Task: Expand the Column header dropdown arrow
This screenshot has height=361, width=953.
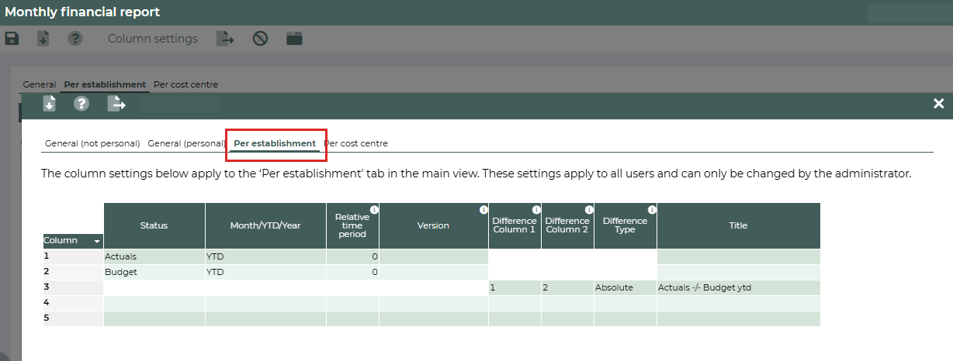Action: coord(97,241)
